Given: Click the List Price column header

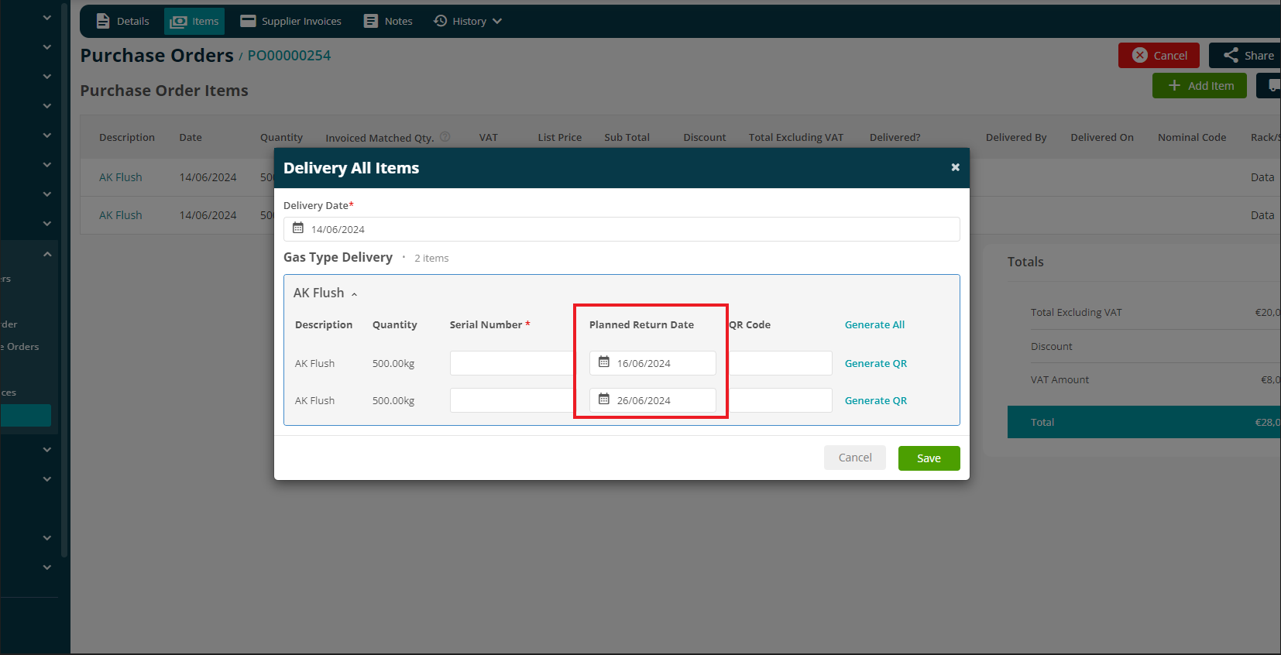Looking at the screenshot, I should (560, 137).
